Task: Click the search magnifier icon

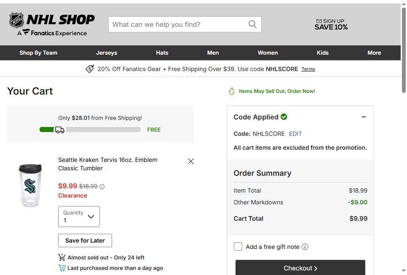Action: pyautogui.click(x=252, y=24)
